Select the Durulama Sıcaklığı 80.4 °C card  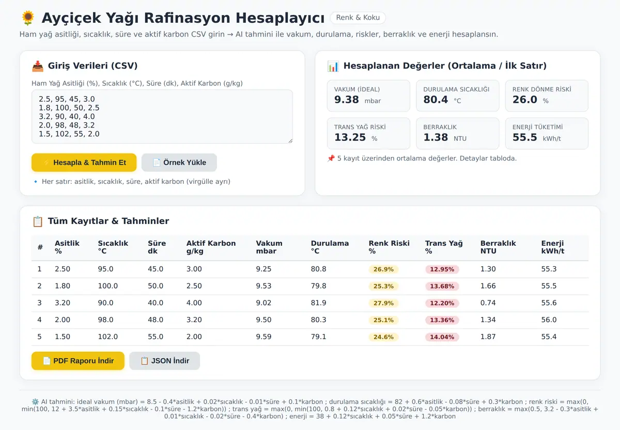458,95
